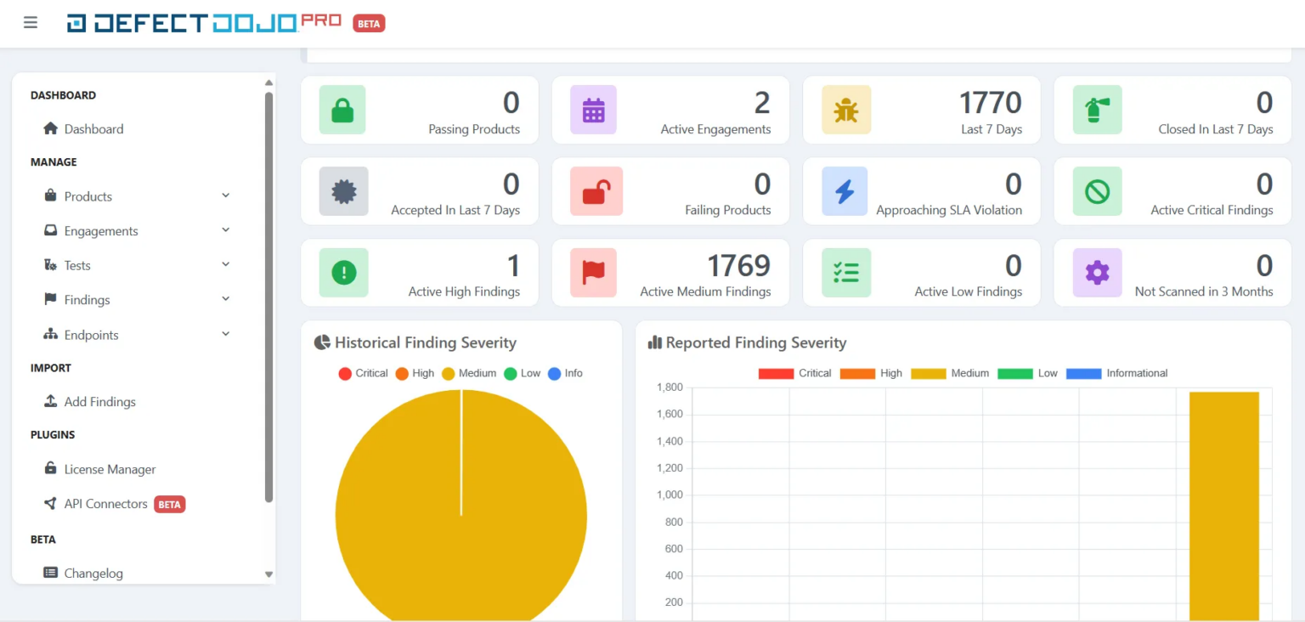Click the fire extinguisher icon for Closed In Last 7 Days
The image size is (1305, 622).
(1096, 110)
